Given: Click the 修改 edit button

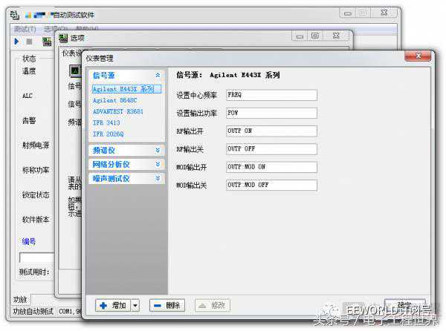Looking at the screenshot, I should pyautogui.click(x=212, y=306).
